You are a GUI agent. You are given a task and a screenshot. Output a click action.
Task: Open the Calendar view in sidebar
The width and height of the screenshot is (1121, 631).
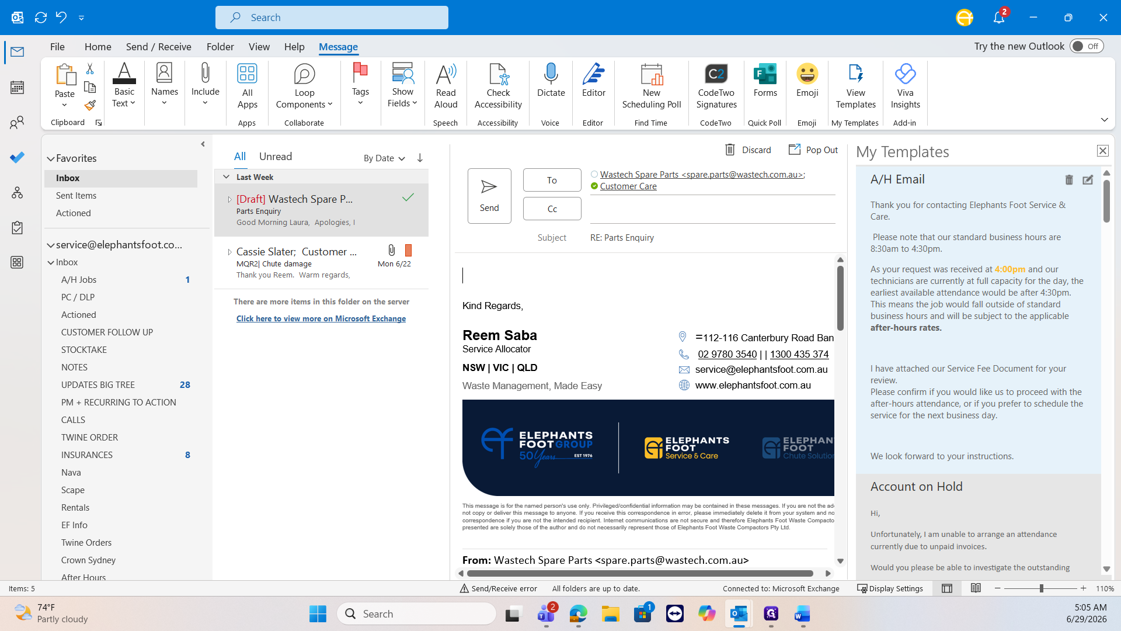(18, 88)
